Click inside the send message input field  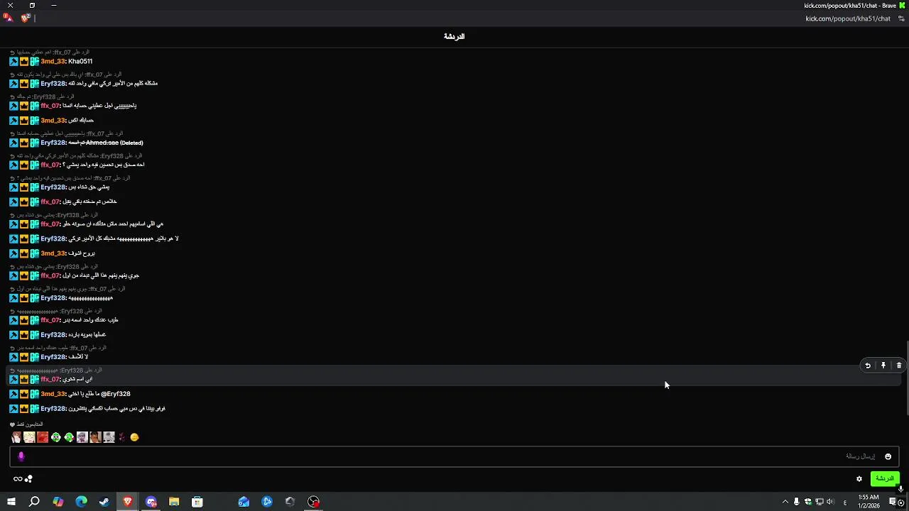454,456
